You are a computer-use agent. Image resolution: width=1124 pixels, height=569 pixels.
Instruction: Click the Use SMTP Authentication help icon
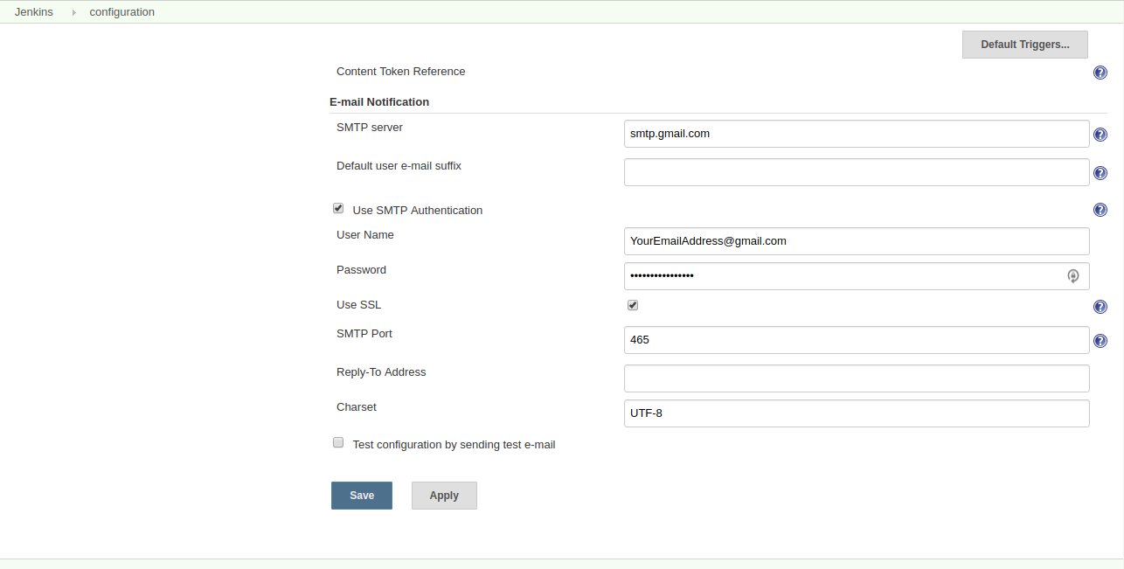click(x=1100, y=210)
